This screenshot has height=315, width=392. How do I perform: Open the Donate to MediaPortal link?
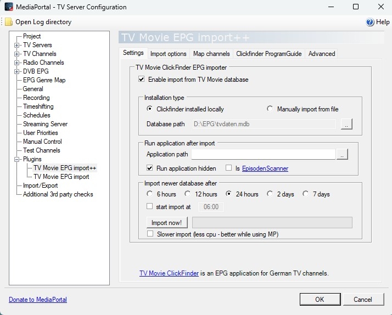[x=38, y=300]
